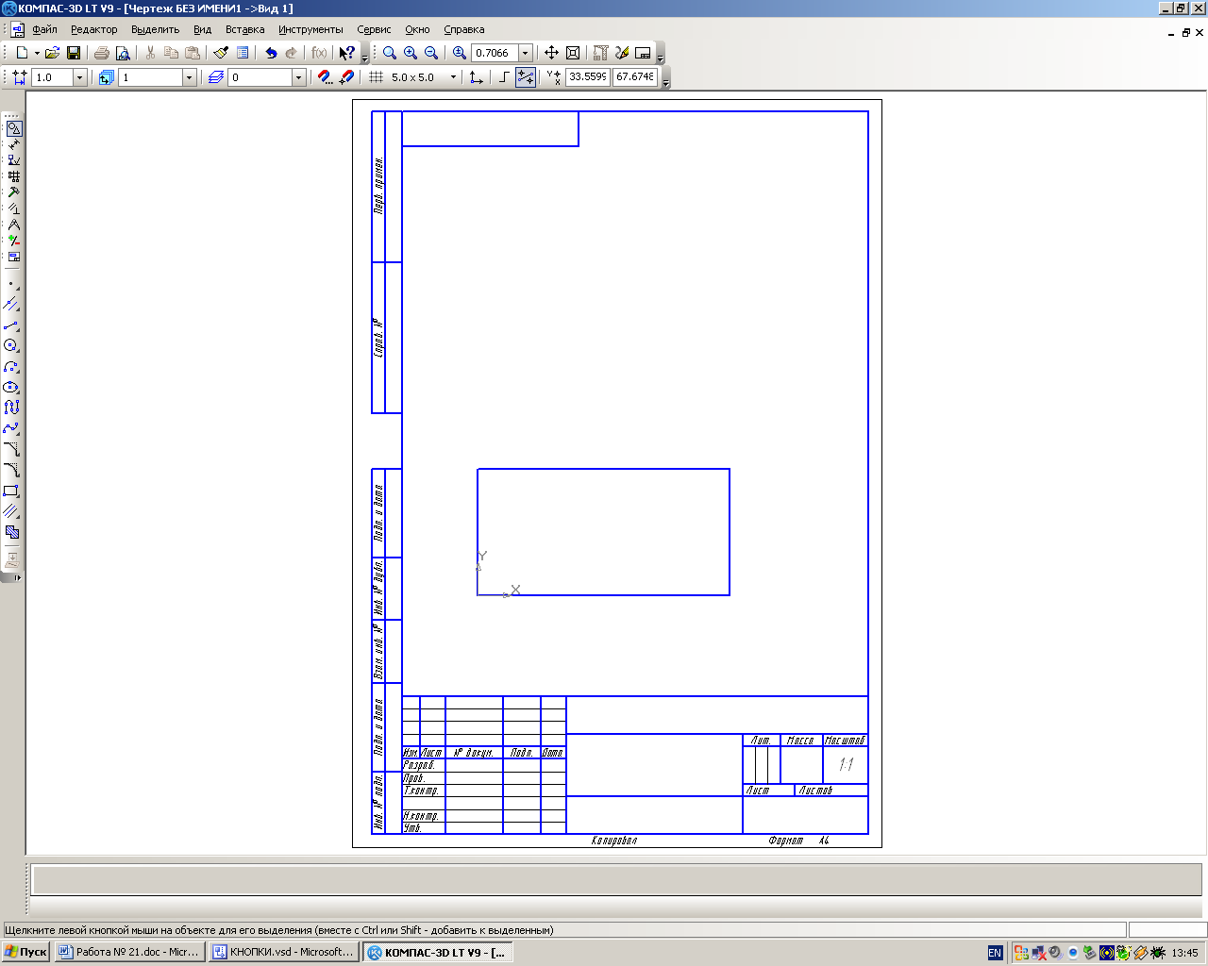This screenshot has height=966, width=1208.
Task: Activate zoom window magnifier tool
Action: pos(390,53)
